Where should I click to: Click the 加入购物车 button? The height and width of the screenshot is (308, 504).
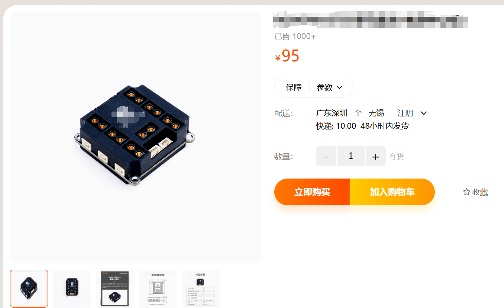tap(392, 192)
